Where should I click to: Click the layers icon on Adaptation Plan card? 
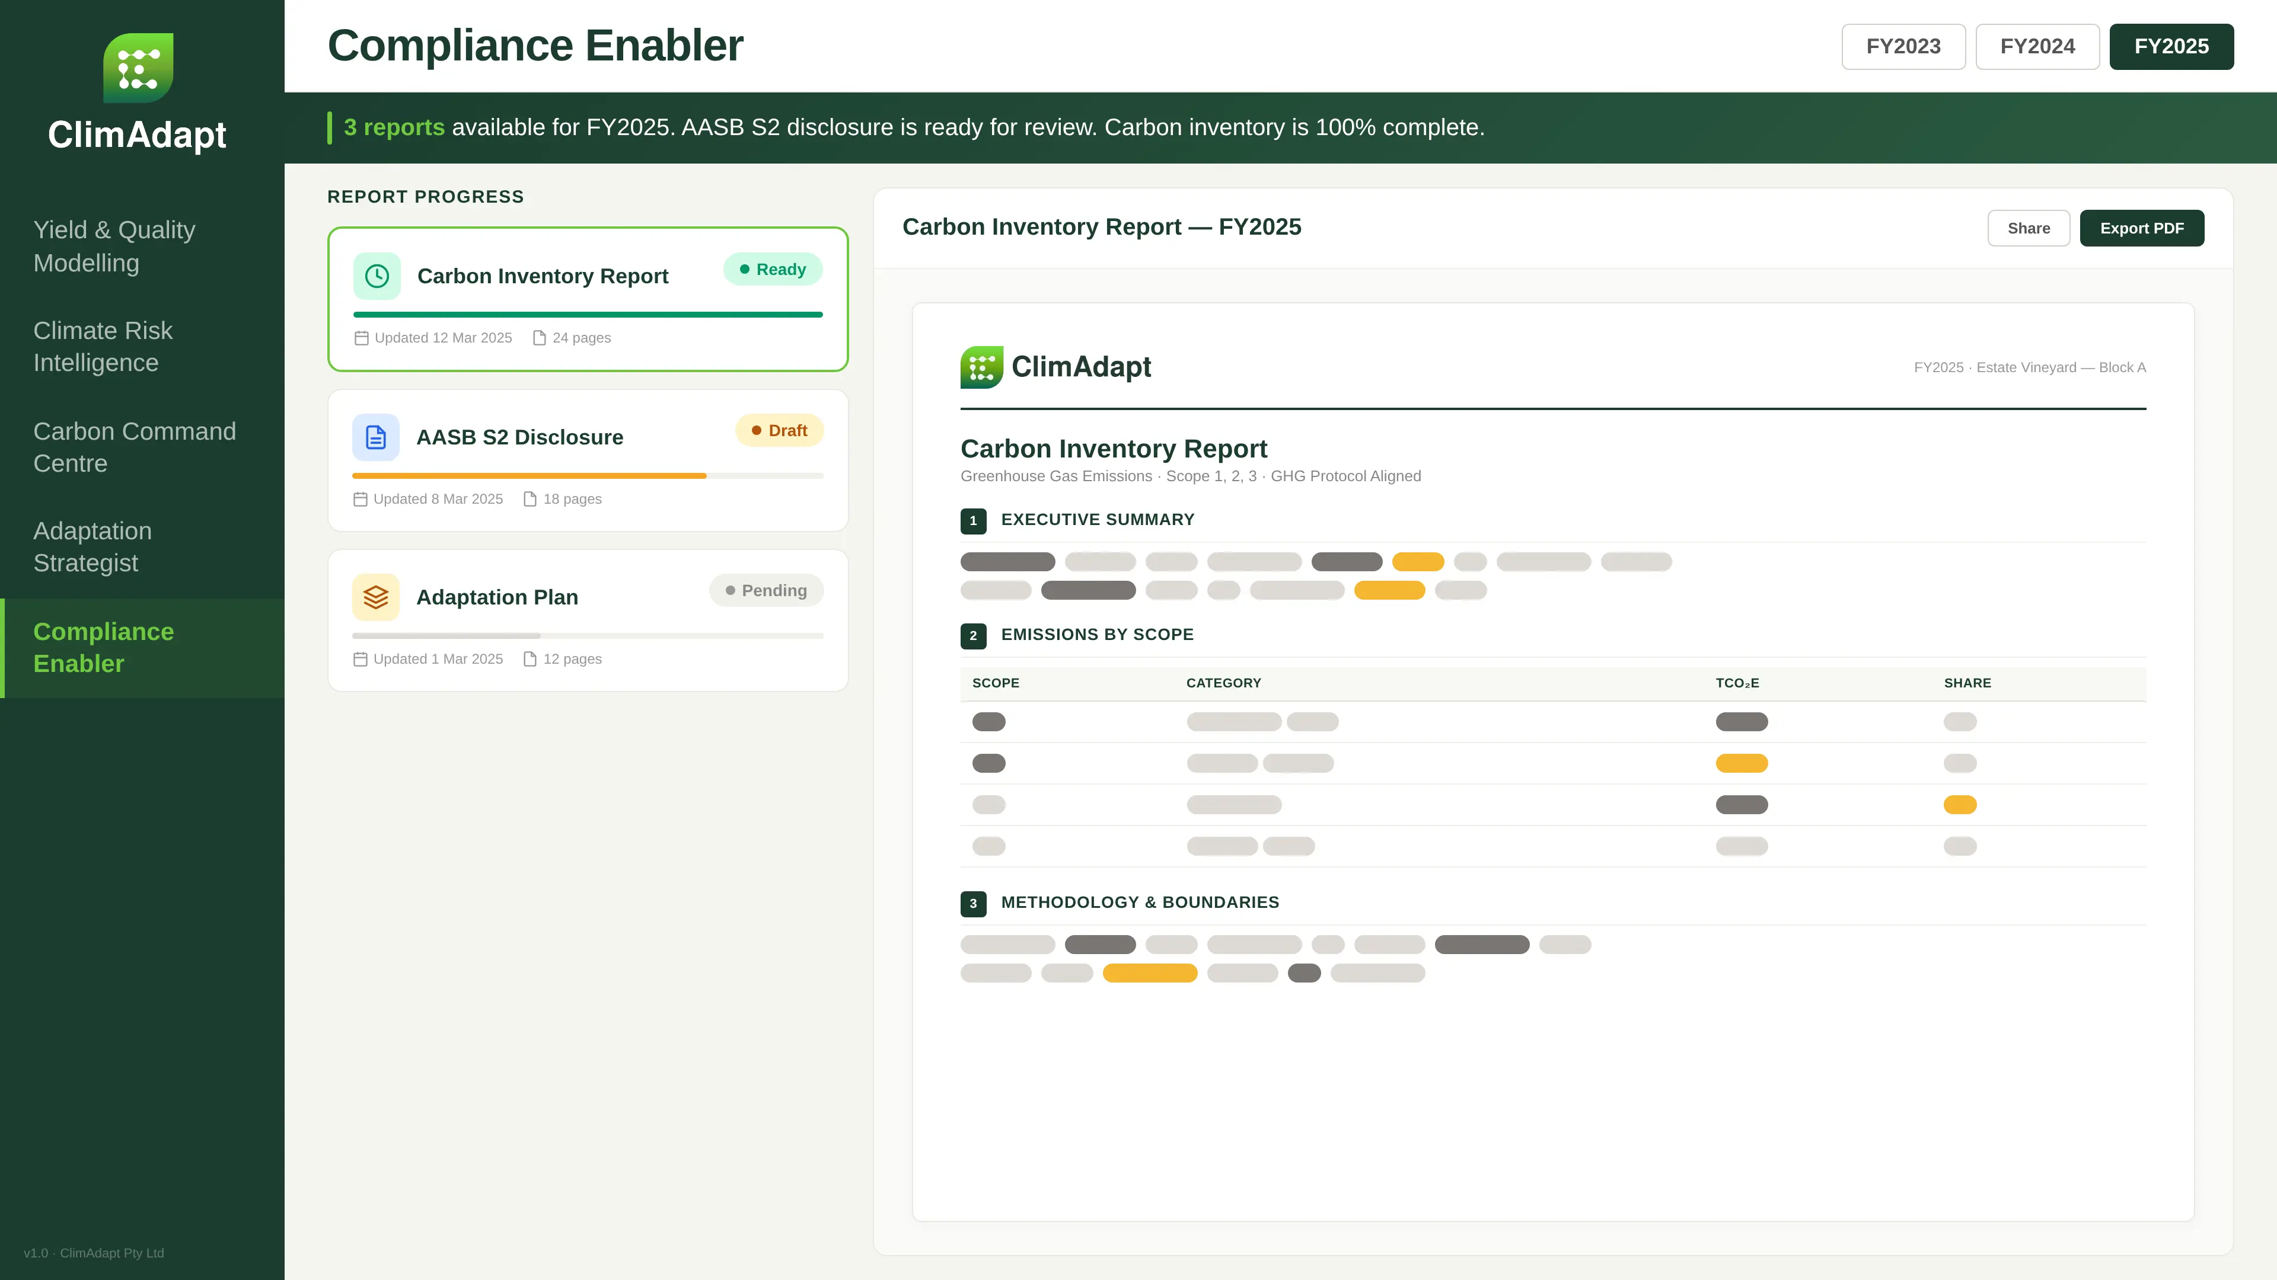(376, 597)
